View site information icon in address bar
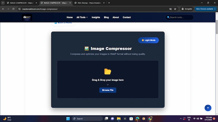218x122 pixels. [x=19, y=9]
